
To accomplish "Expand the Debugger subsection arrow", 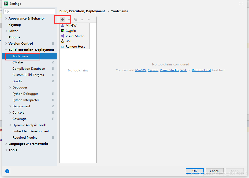I will [10, 87].
